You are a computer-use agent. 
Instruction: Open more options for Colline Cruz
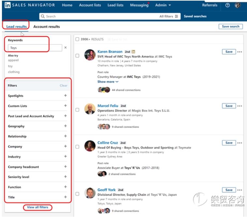[x=240, y=143]
